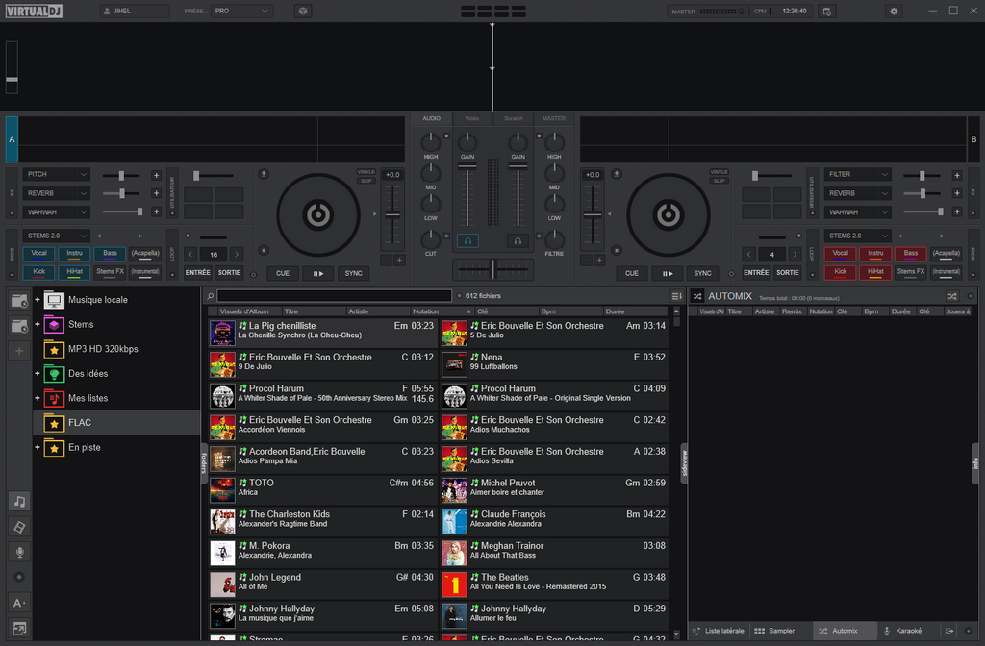This screenshot has width=985, height=646.
Task: Click the pop-out window icon in browser sidebar
Action: 19,628
